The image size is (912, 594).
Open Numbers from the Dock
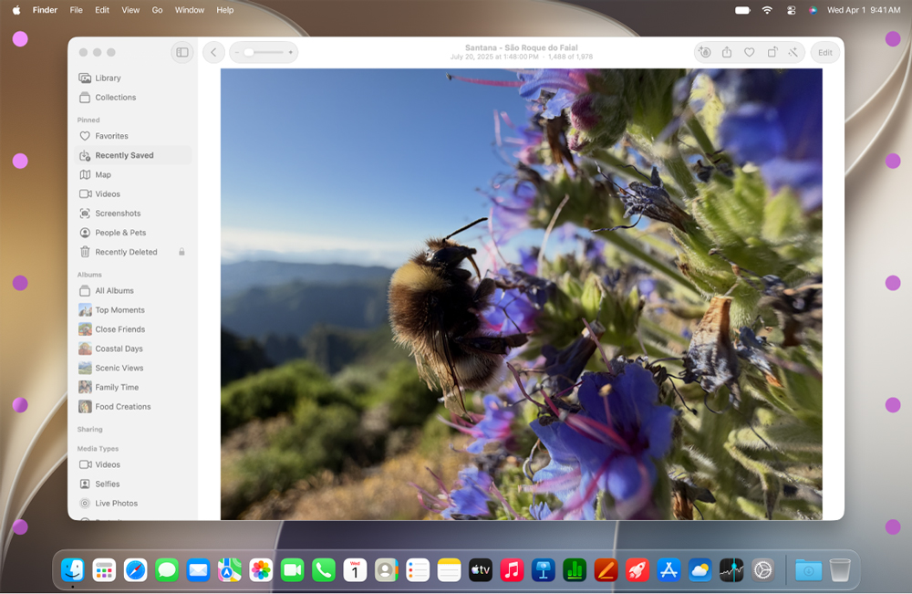(575, 570)
